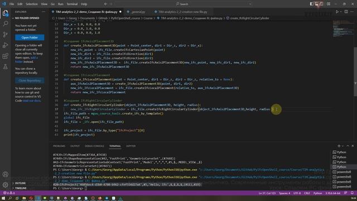Go back with the navigation arrow

click(x=105, y=4)
